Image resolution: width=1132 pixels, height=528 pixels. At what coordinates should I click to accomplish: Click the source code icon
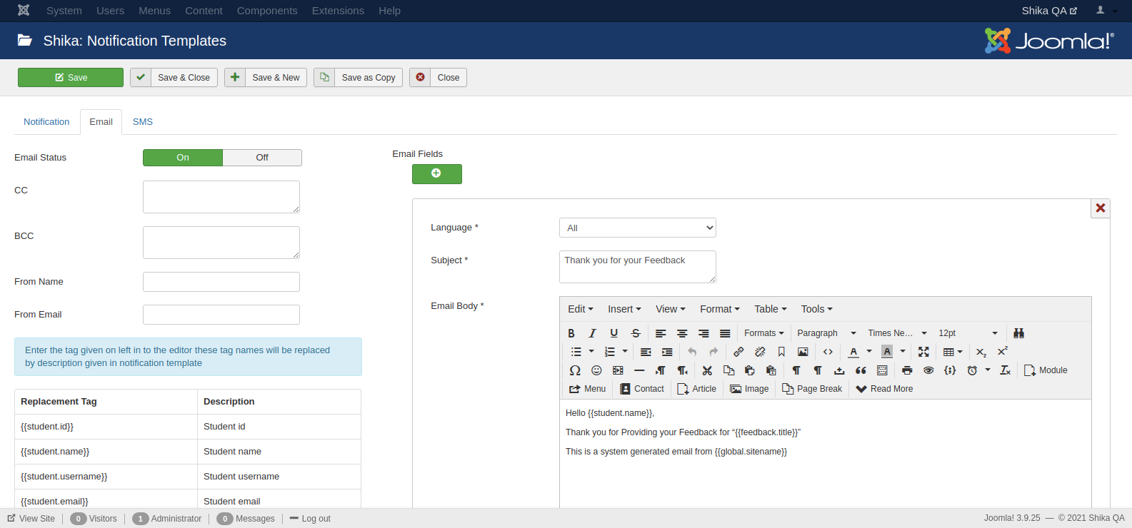pyautogui.click(x=828, y=352)
